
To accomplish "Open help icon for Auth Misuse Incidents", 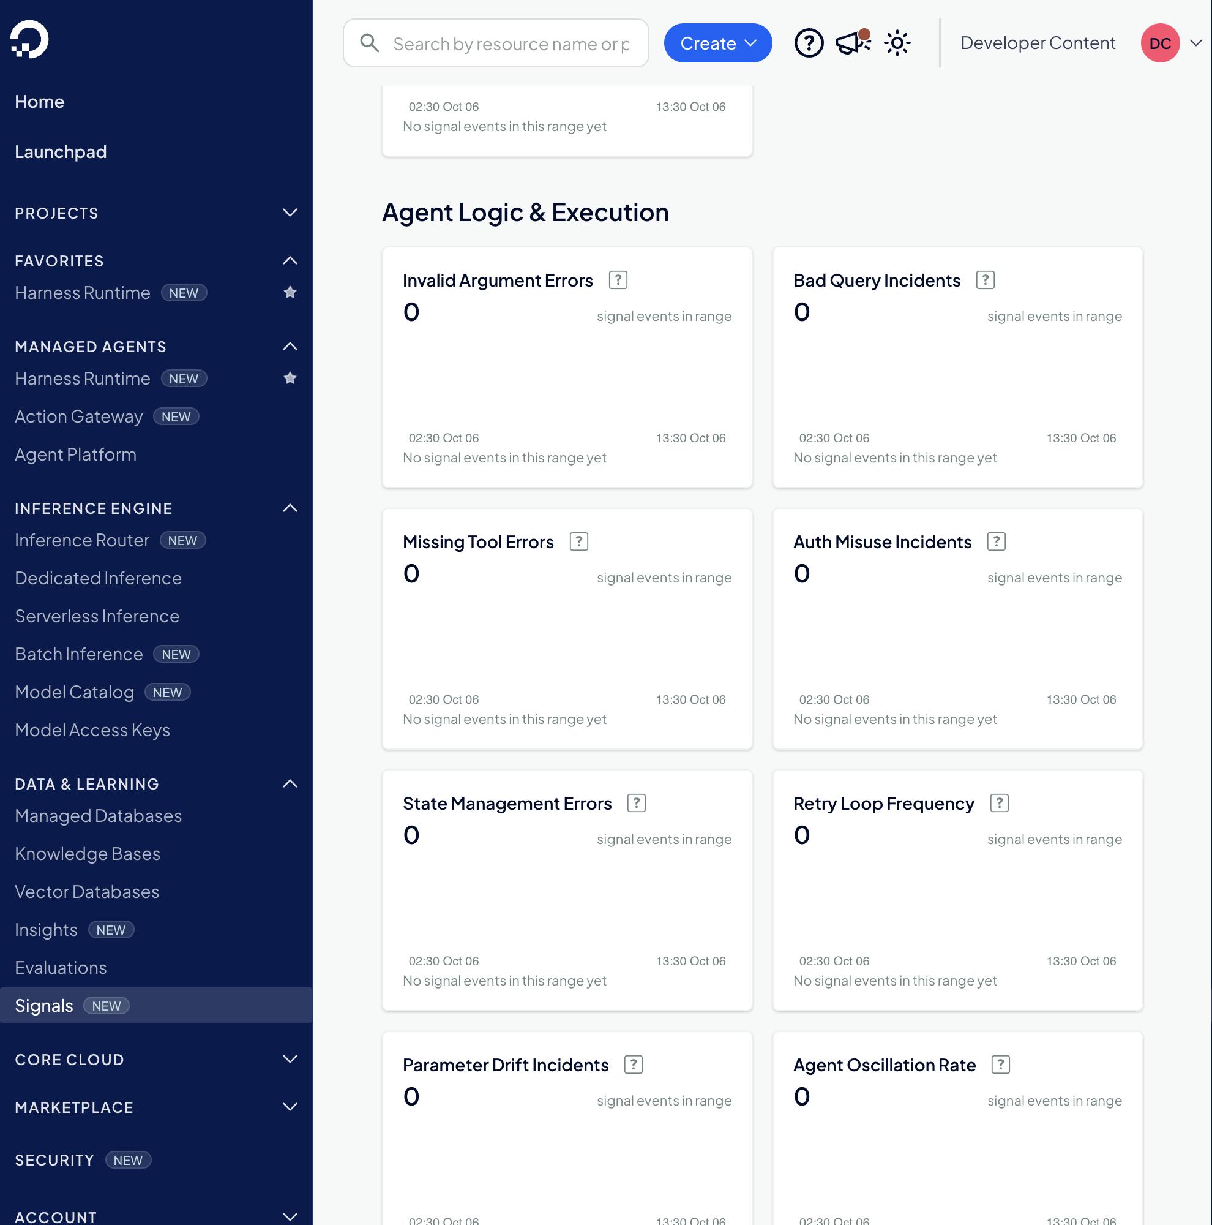I will click(x=996, y=541).
